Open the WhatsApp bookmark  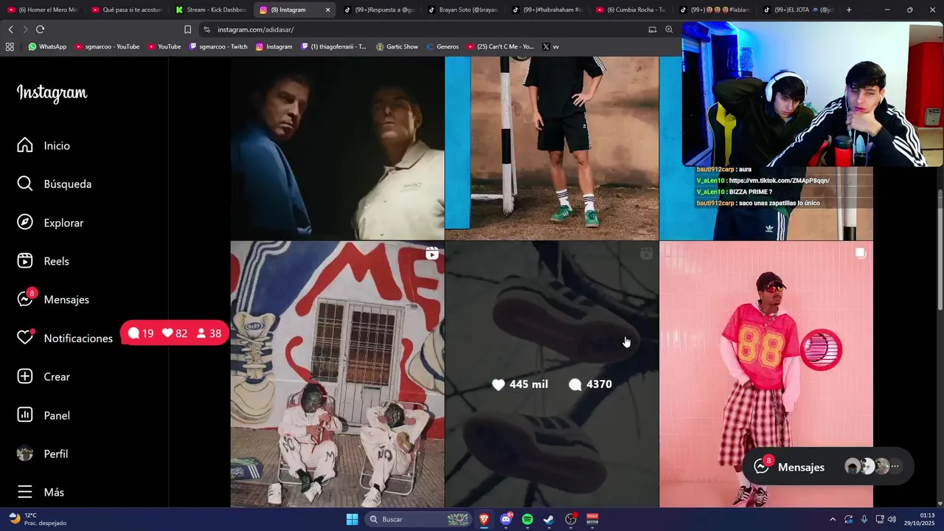47,46
